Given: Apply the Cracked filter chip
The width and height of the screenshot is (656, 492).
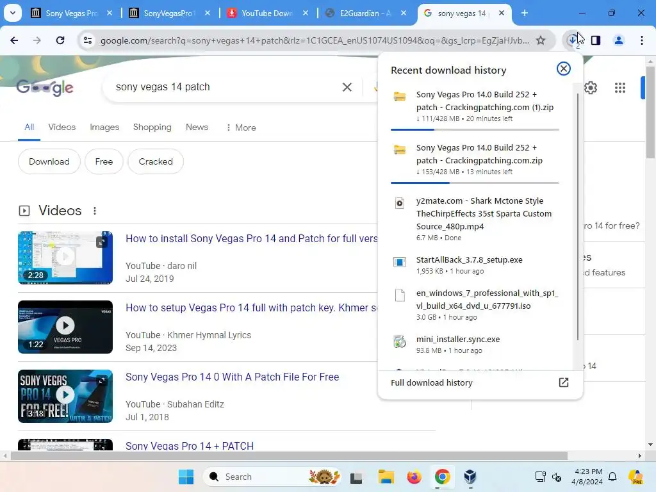Looking at the screenshot, I should (x=156, y=161).
